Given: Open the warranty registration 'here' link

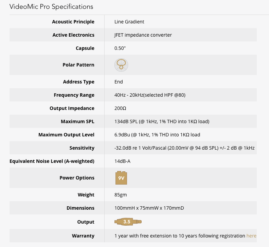Looking at the screenshot, I should tap(251, 235).
